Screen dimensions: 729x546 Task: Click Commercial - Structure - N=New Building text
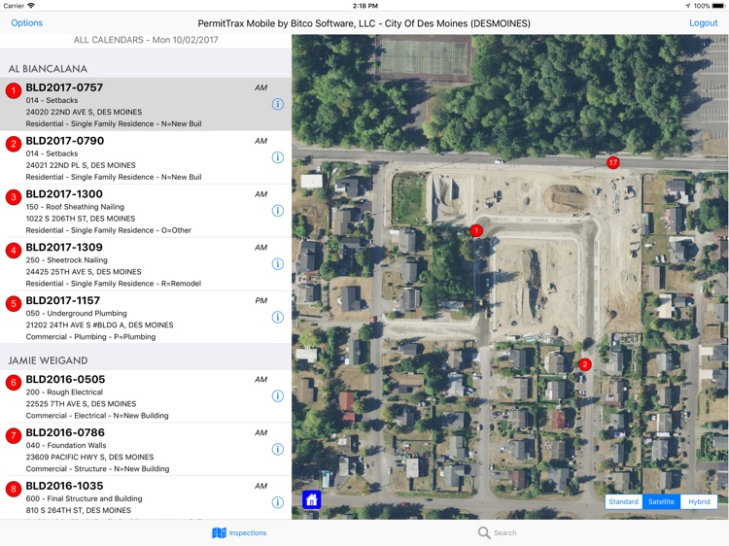(x=97, y=469)
